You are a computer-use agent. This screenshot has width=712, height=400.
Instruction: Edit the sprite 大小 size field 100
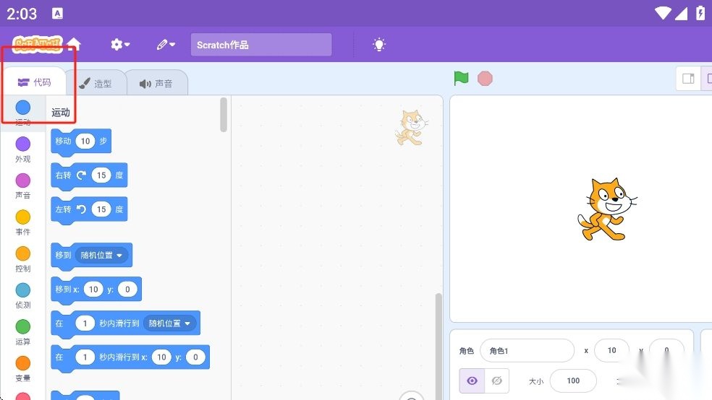(x=573, y=381)
